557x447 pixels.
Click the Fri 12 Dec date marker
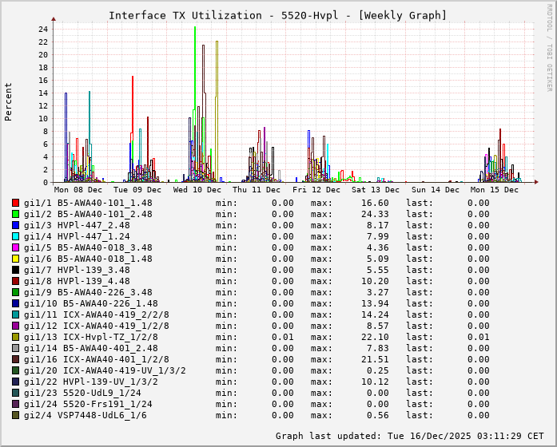tap(316, 190)
